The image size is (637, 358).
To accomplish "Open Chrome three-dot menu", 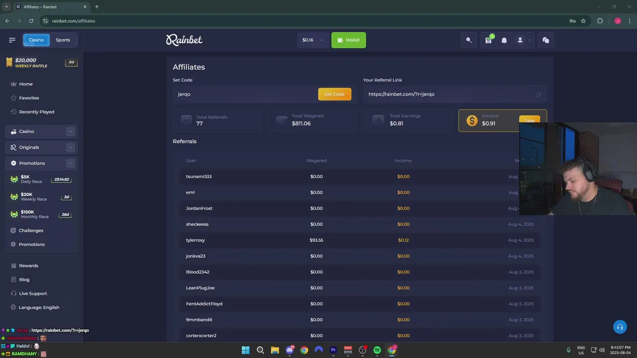I will [x=629, y=21].
